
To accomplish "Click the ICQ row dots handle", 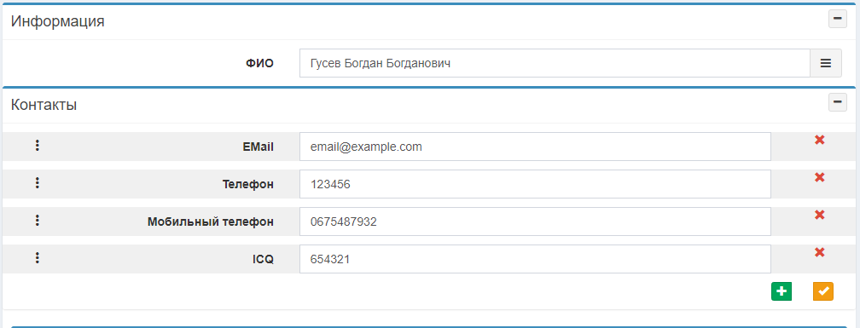I will [37, 257].
